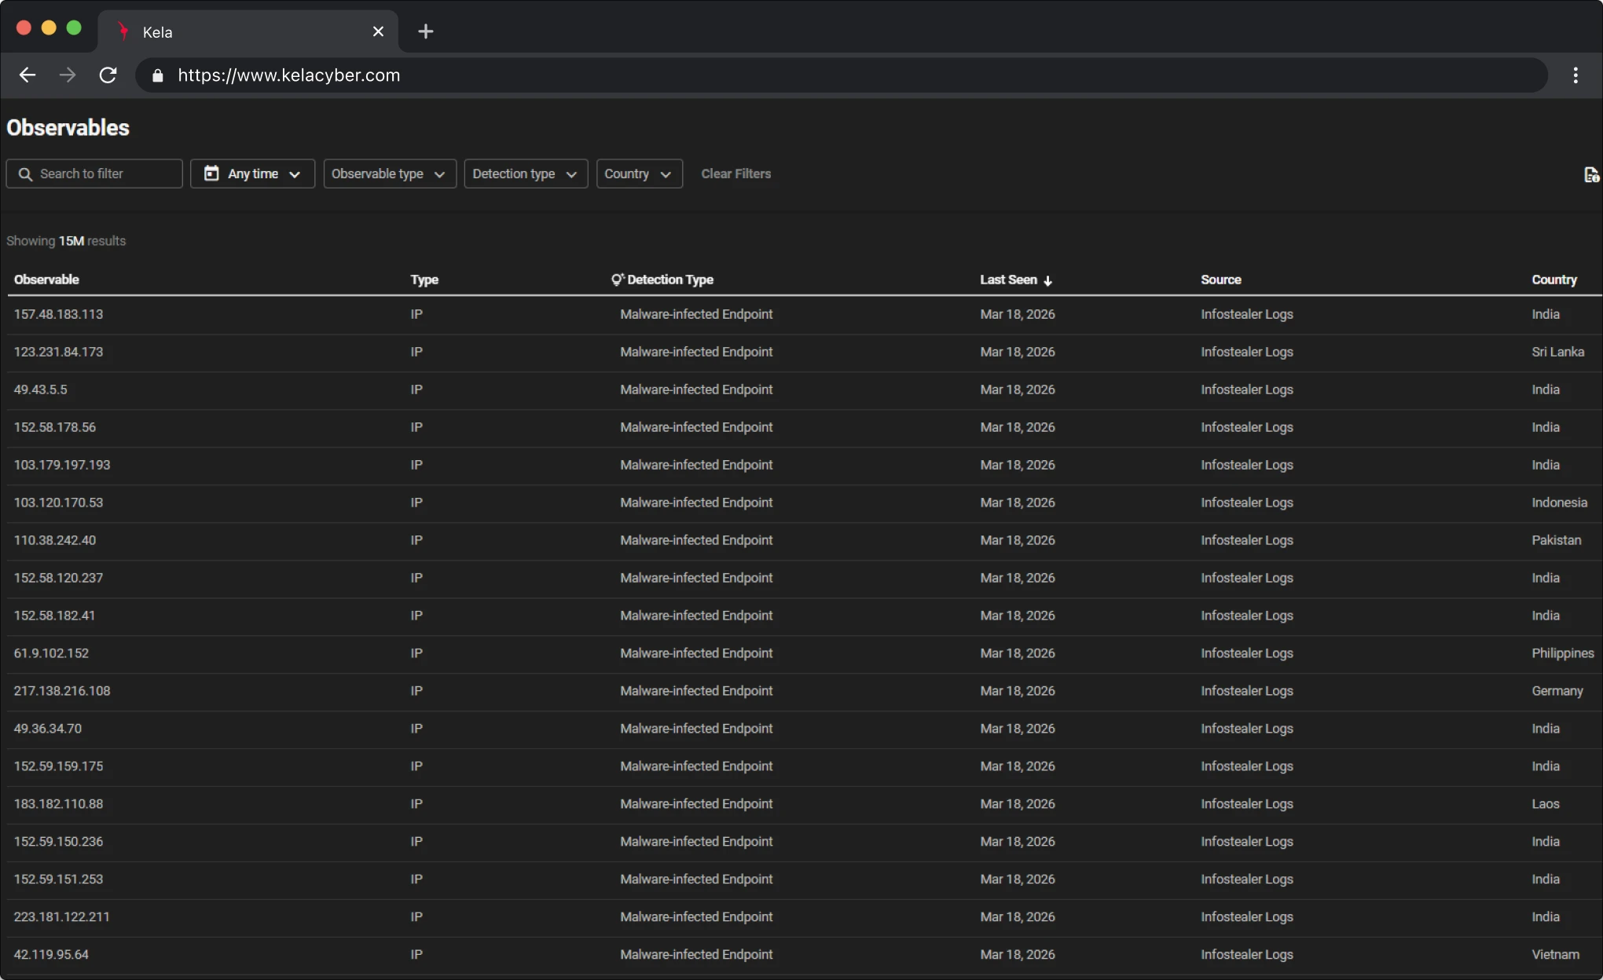1603x980 pixels.
Task: Select observable 49.43.5.5
Action: point(40,389)
